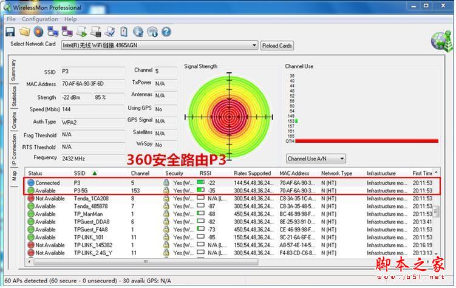The height and width of the screenshot is (288, 456).
Task: Switch to the Graphs side tab
Action: [x=14, y=120]
